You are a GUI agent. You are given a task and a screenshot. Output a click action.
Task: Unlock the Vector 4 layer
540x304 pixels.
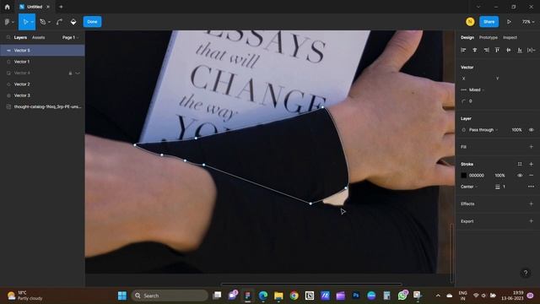(70, 73)
